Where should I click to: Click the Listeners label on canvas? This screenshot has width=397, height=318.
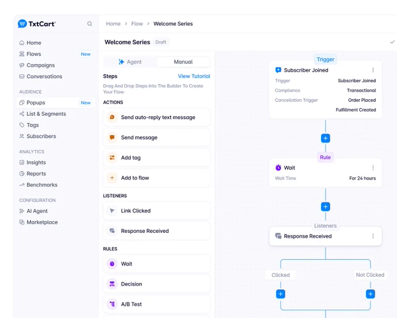coord(325,226)
